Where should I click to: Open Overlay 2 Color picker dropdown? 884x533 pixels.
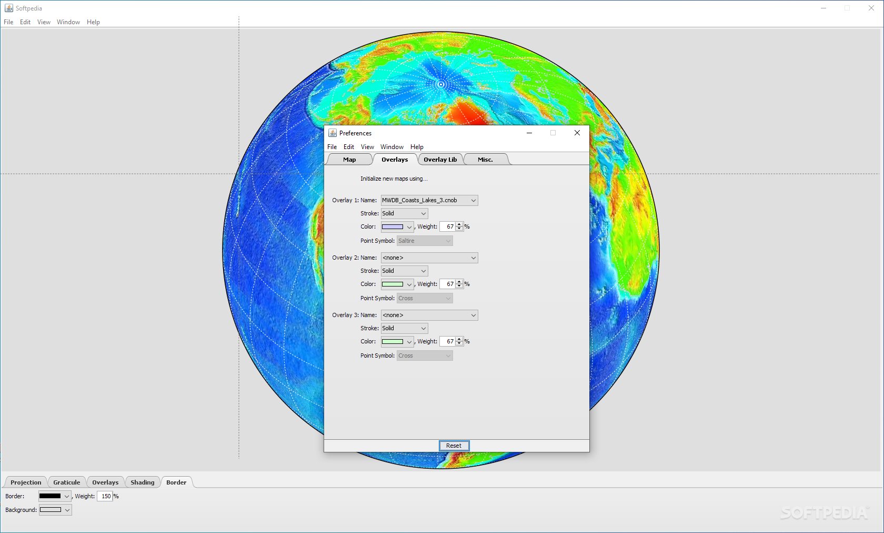pyautogui.click(x=397, y=284)
